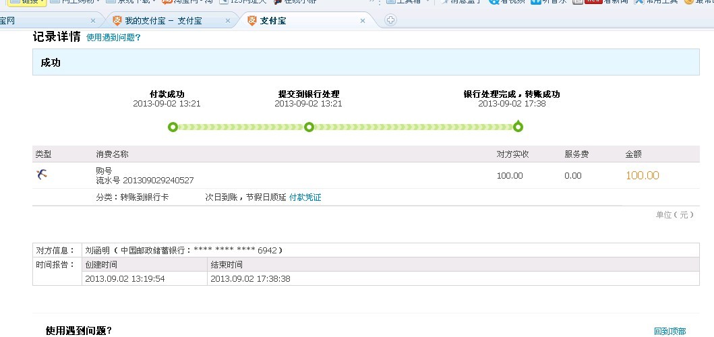Click the Alipay icon on the active tab

(x=252, y=21)
